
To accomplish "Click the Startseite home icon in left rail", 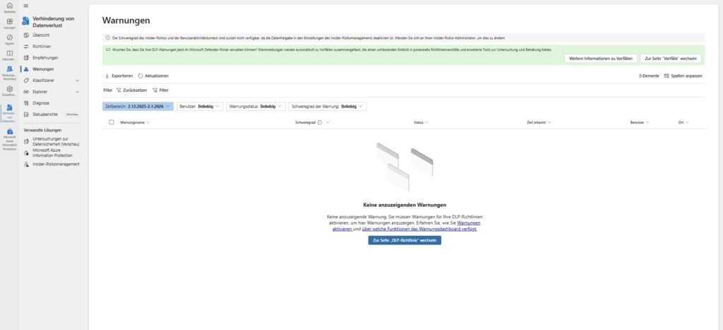I will (x=9, y=6).
